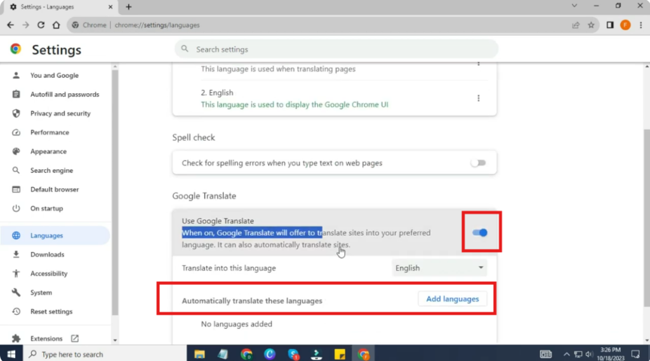Click the forward navigation arrow
Image resolution: width=650 pixels, height=361 pixels.
(25, 25)
